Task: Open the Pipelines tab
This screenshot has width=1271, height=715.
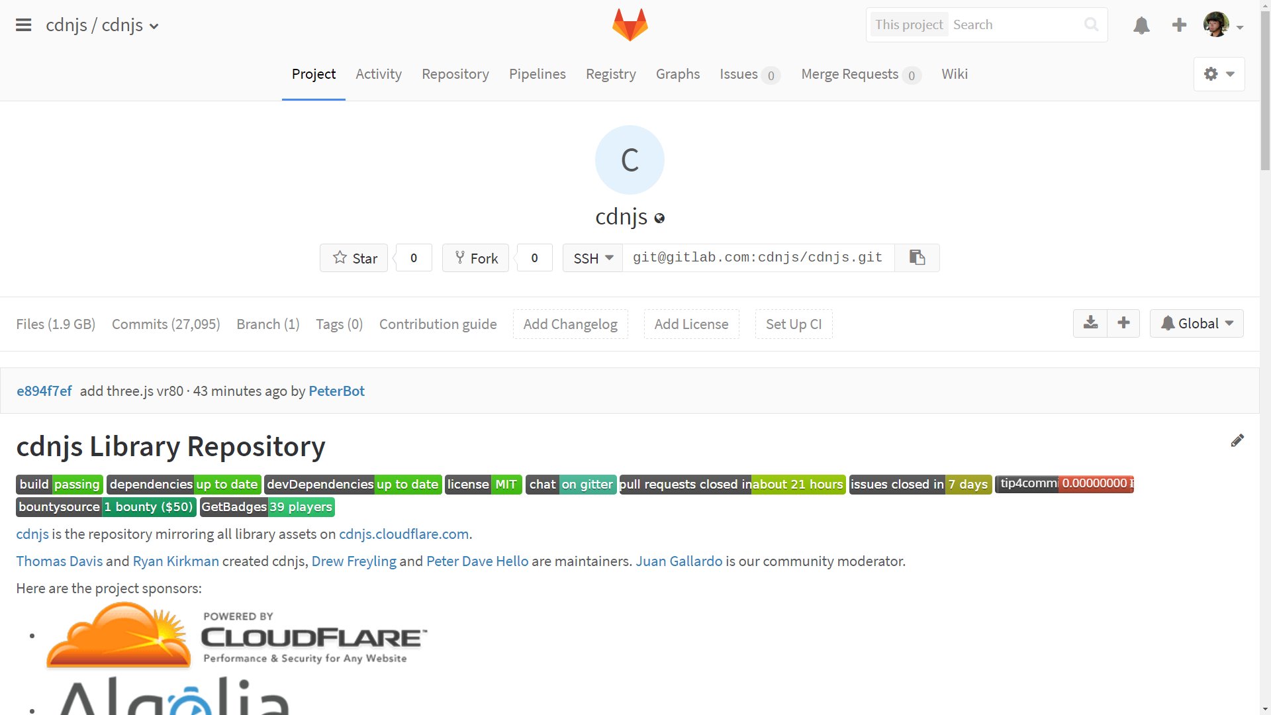Action: pos(538,74)
